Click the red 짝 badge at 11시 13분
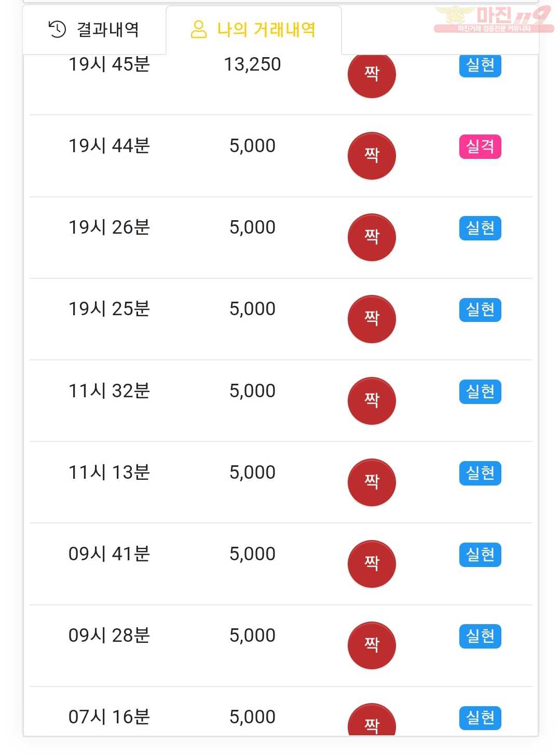 click(372, 482)
